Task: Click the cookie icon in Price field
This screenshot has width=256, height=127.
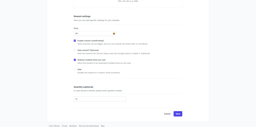Action: click(x=114, y=33)
